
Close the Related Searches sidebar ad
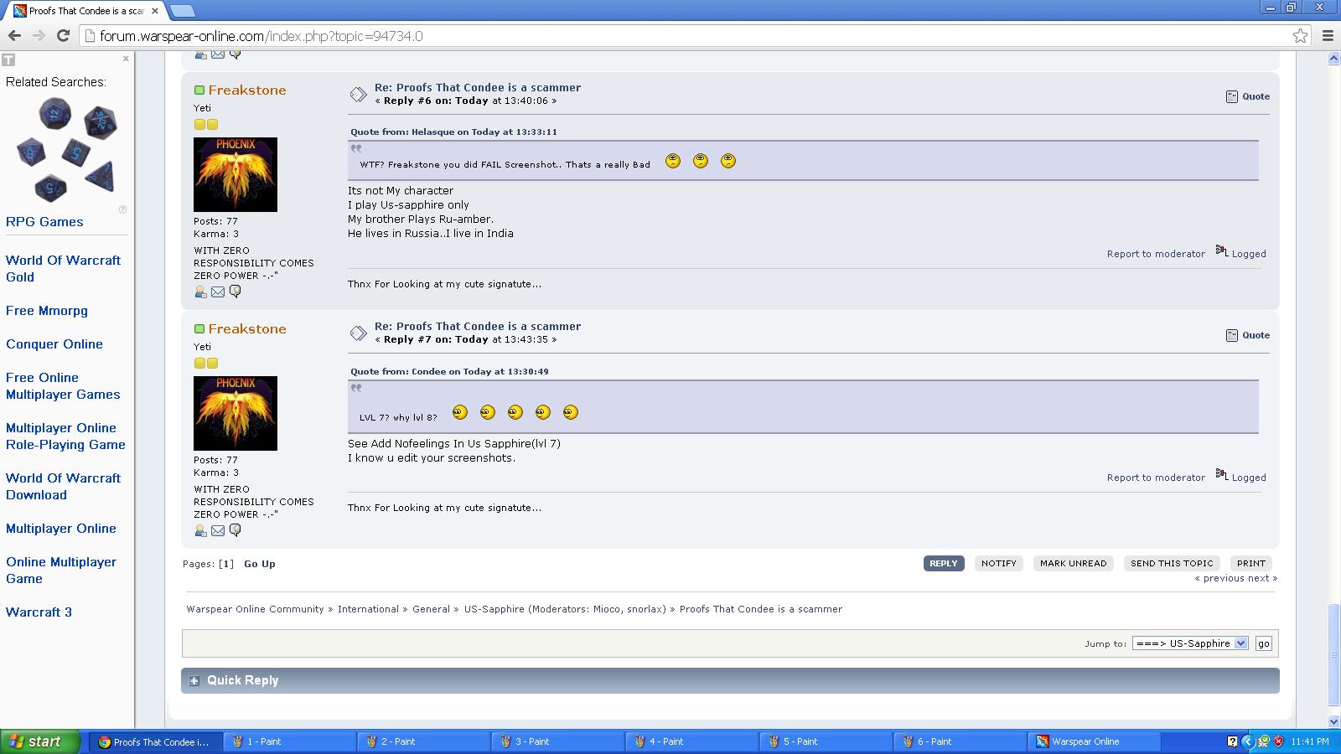point(126,59)
